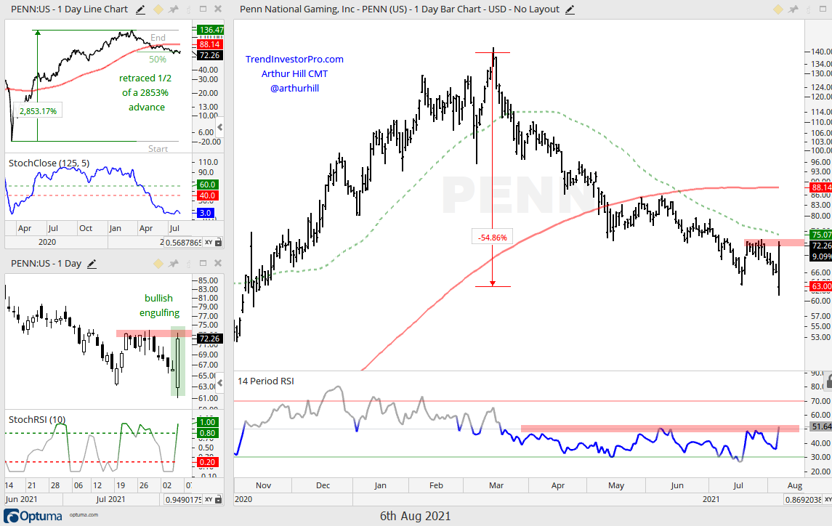
Task: Click the 0.80 StochRSI level label
Action: pos(207,433)
